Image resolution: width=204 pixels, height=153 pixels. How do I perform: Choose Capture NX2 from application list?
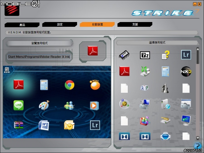186,71
